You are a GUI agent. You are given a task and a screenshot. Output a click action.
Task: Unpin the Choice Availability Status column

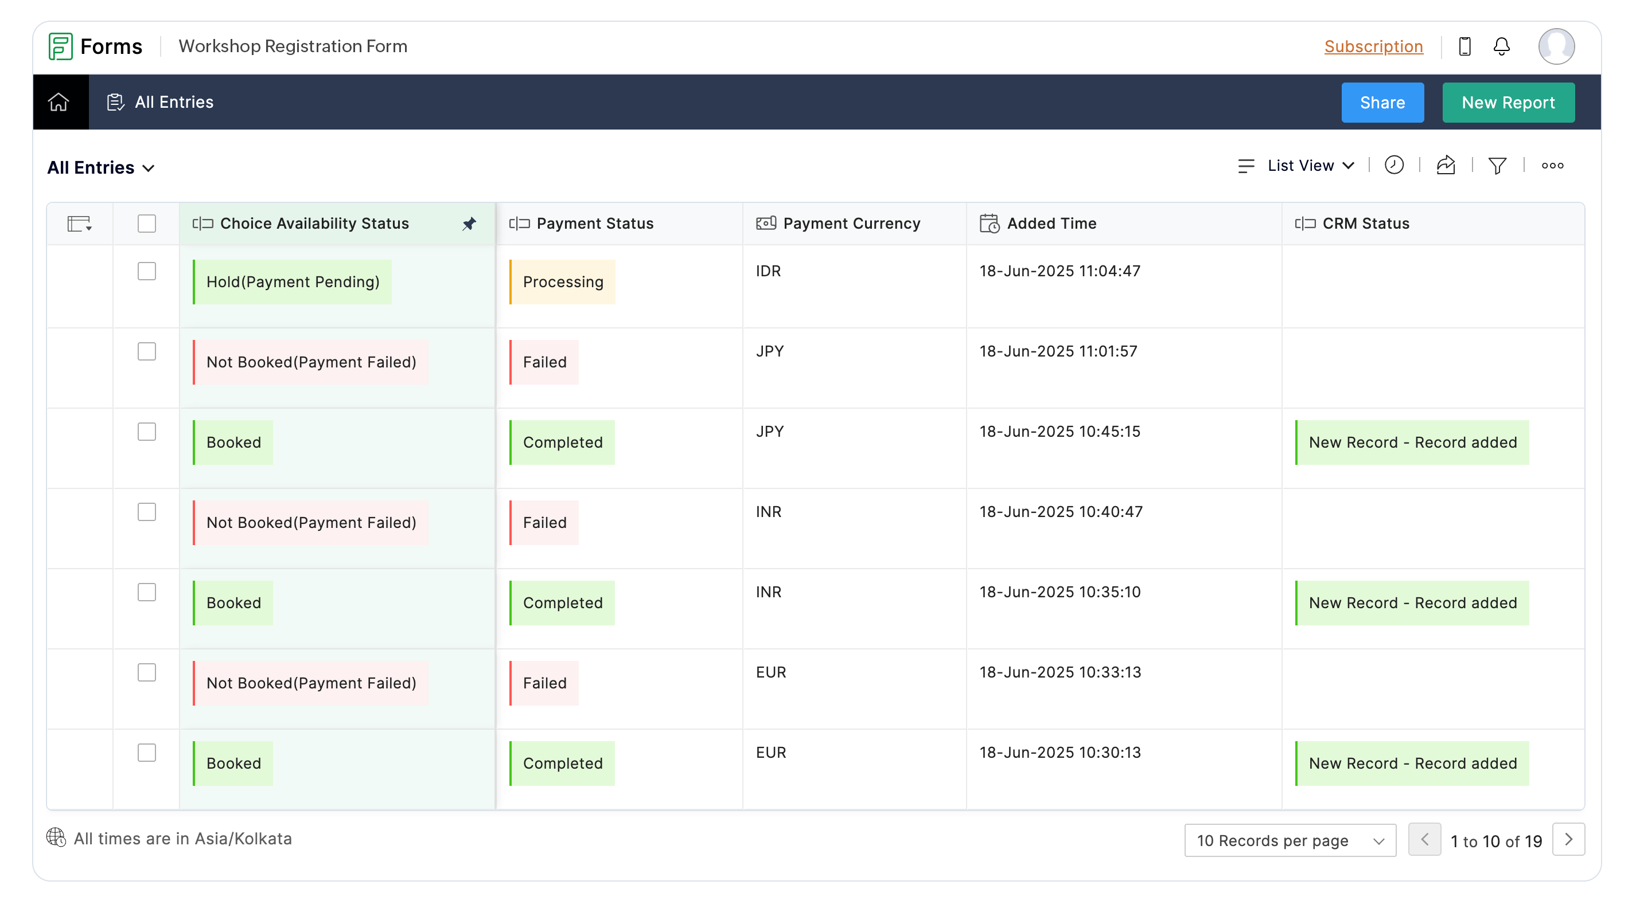click(x=469, y=224)
